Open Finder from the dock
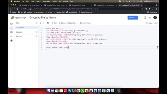The width and height of the screenshot is (167, 94). [x=48, y=91]
